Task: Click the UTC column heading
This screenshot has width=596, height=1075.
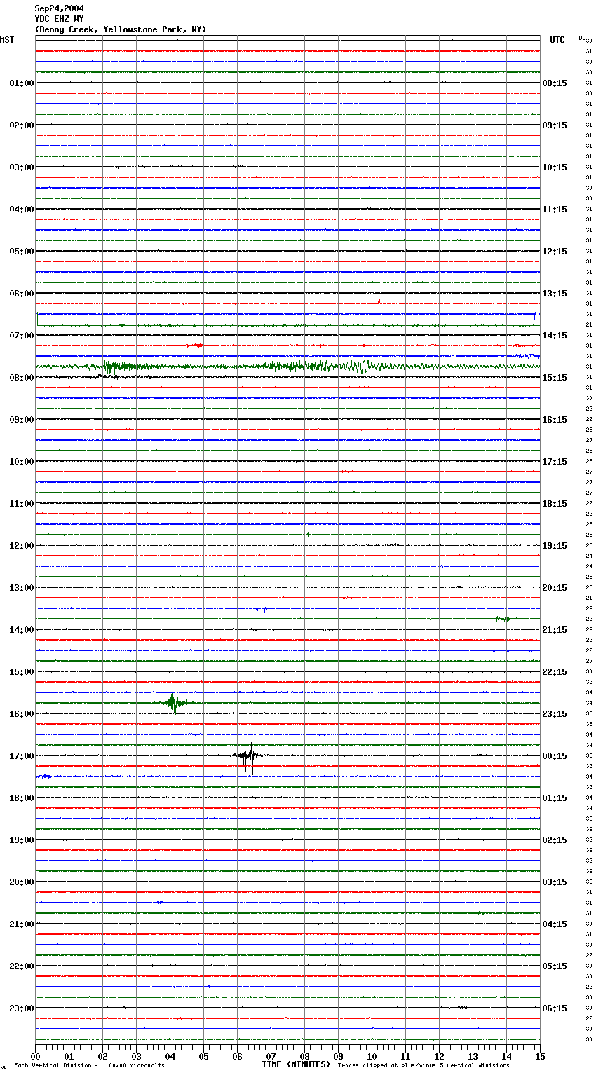Action: tap(557, 40)
